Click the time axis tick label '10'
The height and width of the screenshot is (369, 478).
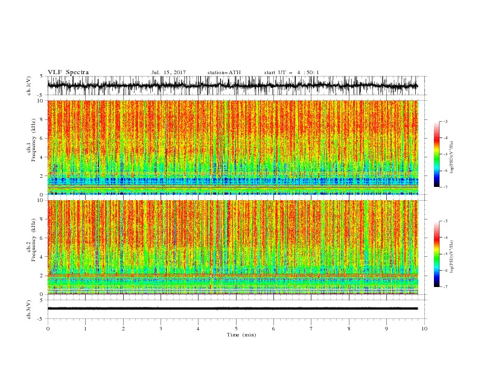[x=424, y=329]
